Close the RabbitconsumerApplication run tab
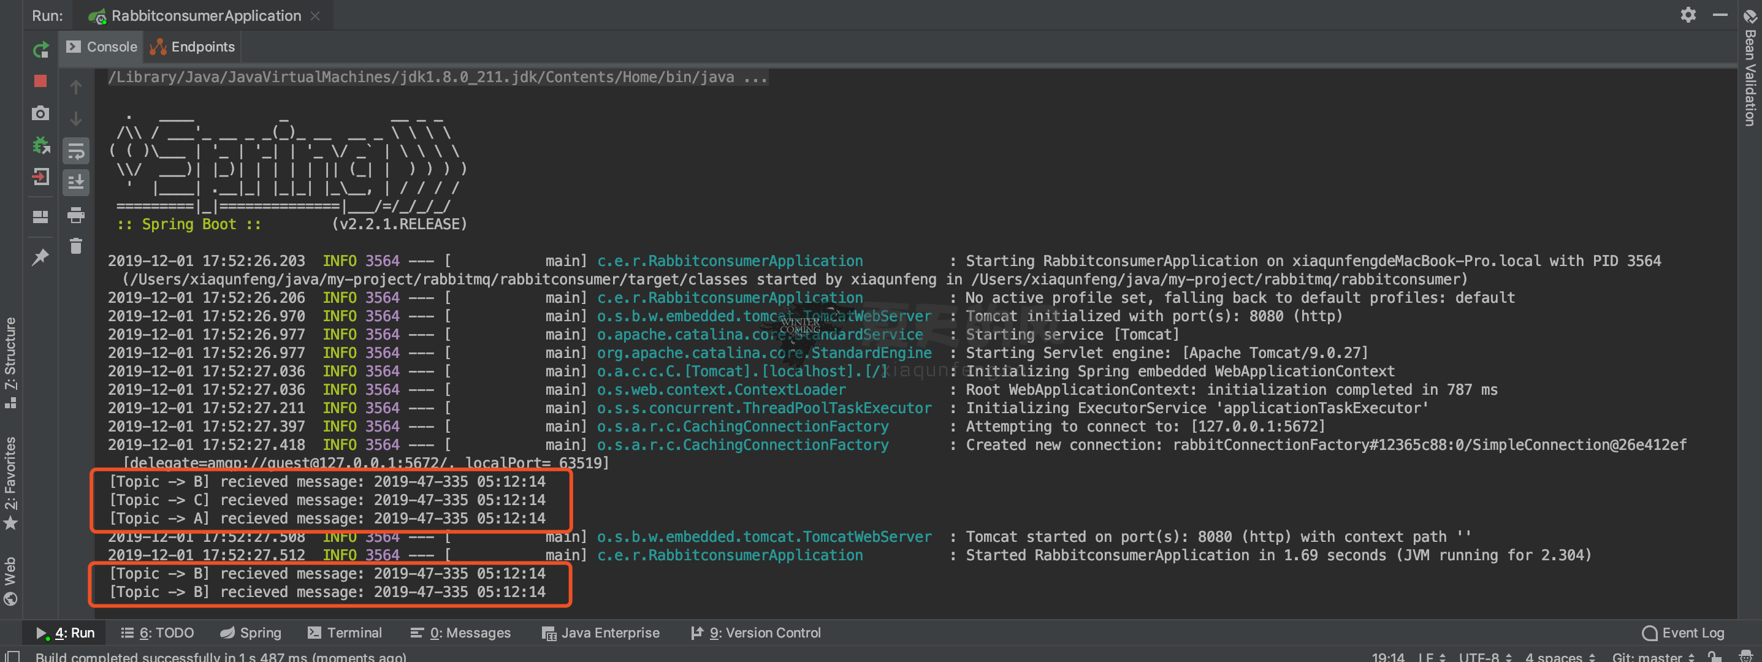This screenshot has height=662, width=1762. (315, 16)
